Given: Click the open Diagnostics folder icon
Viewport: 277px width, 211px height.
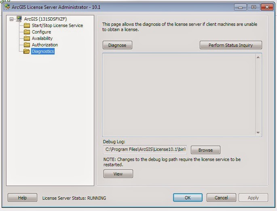Looking at the screenshot, I should (x=27, y=51).
